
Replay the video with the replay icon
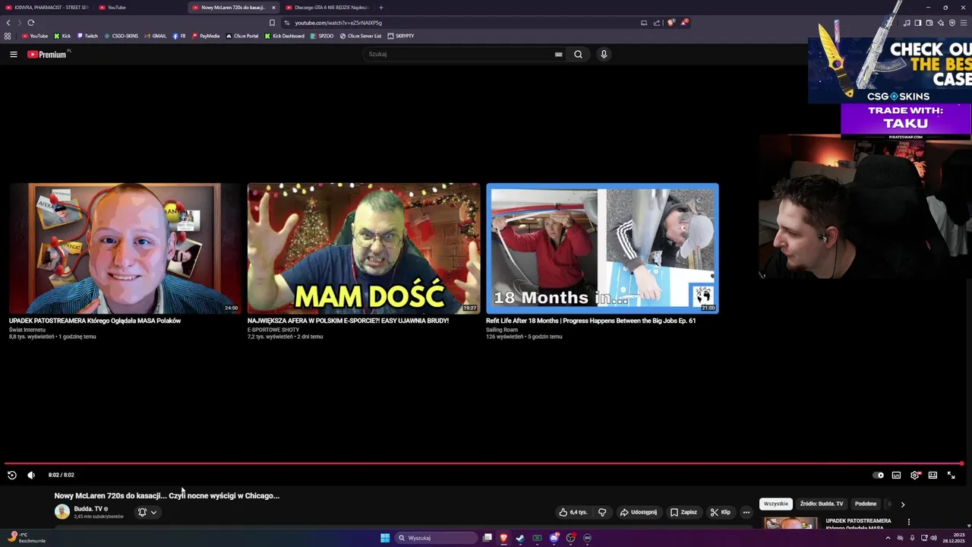click(11, 475)
